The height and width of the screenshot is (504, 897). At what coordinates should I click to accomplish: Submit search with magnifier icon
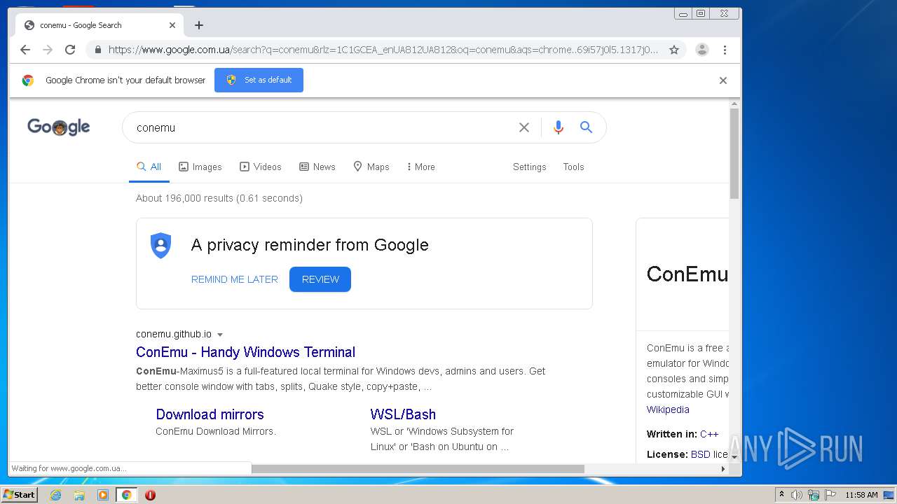pos(587,127)
